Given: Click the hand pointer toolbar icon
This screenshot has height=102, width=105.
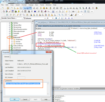Looking at the screenshot, I should pyautogui.click(x=22, y=12).
